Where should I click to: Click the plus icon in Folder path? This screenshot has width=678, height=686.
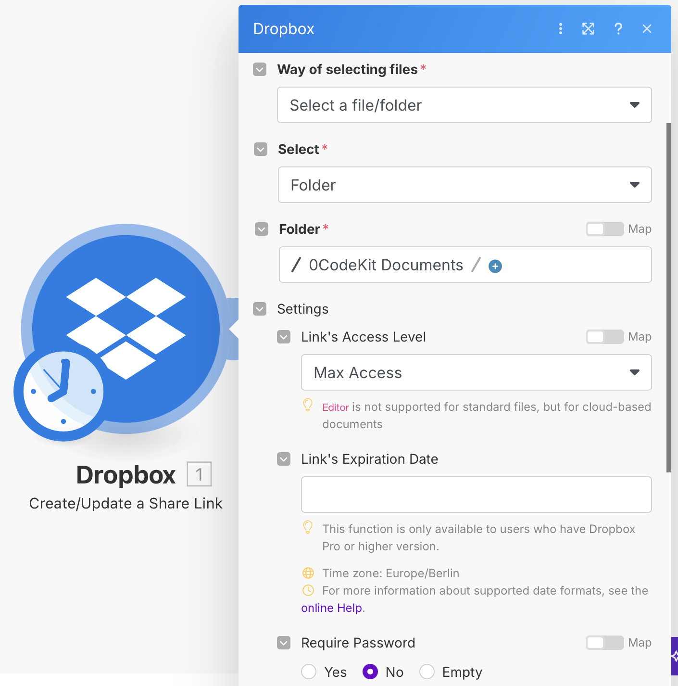[x=495, y=266]
